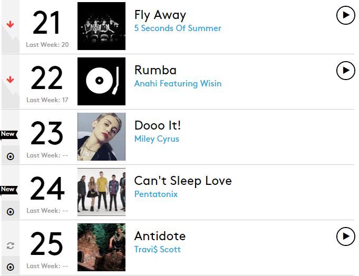This screenshot has height=276, width=359.
Task: Click the red down arrow beside rank 21
Action: click(x=10, y=24)
